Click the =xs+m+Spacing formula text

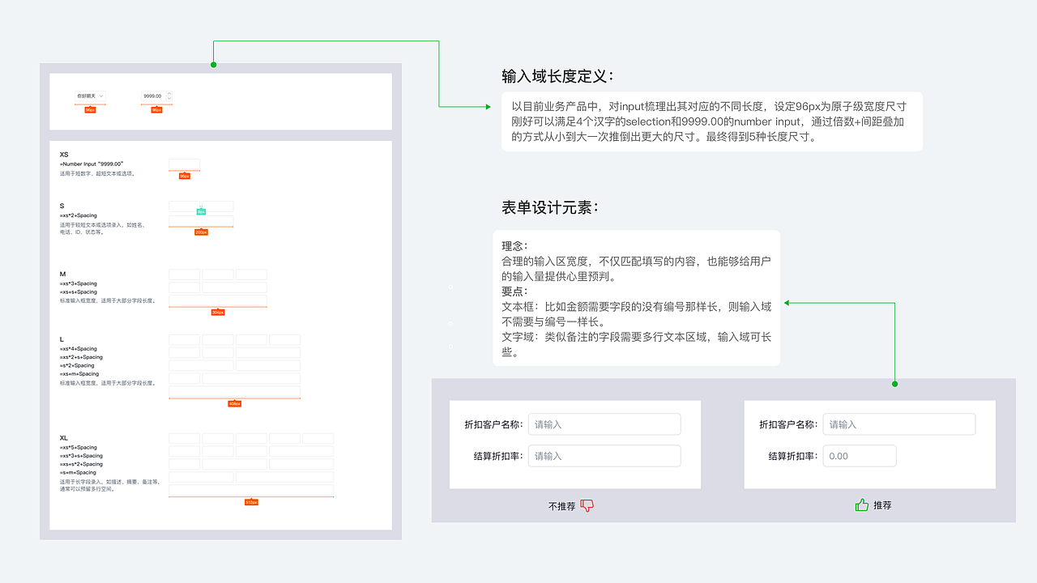(x=79, y=374)
